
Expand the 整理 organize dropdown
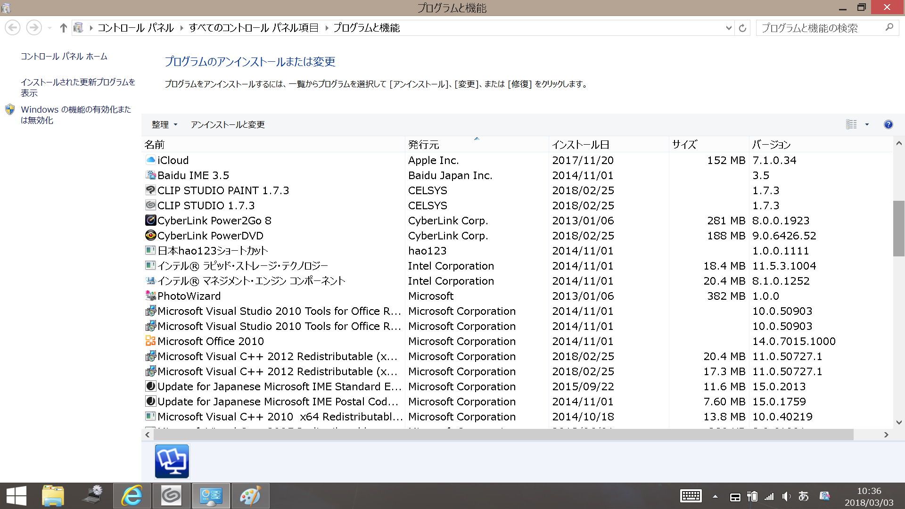164,124
